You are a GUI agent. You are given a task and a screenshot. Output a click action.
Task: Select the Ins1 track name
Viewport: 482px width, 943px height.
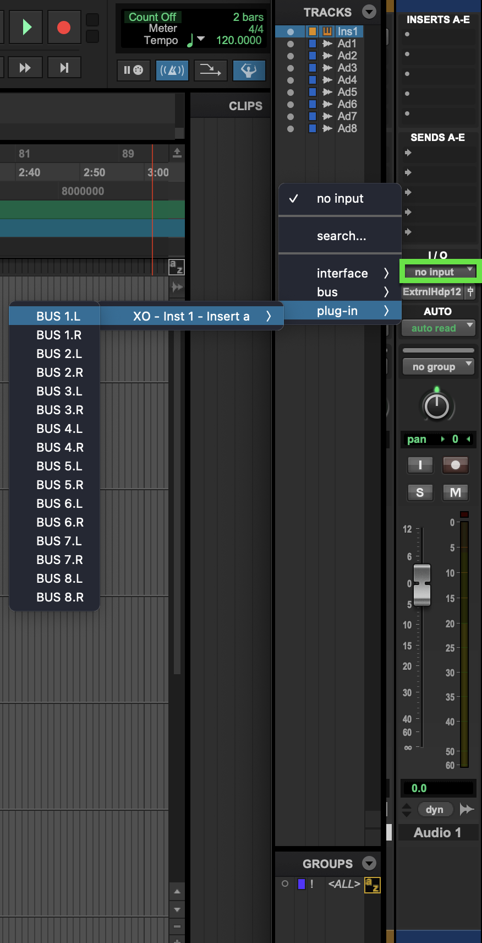click(348, 31)
